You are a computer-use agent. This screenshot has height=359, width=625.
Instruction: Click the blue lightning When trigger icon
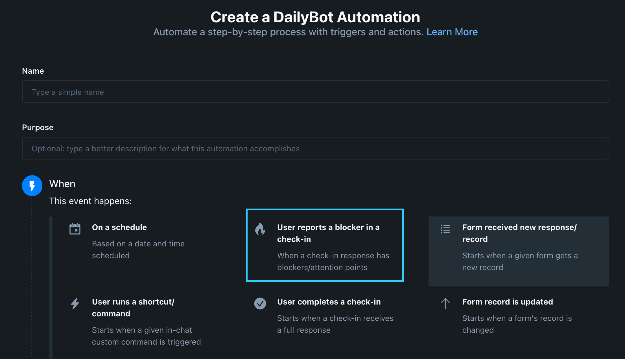(x=32, y=186)
